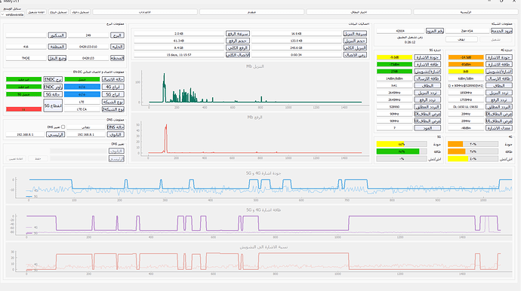Click the log out button in top toolbar

click(58, 12)
